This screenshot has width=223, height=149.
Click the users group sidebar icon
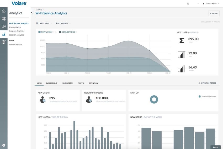pyautogui.click(x=4, y=19)
